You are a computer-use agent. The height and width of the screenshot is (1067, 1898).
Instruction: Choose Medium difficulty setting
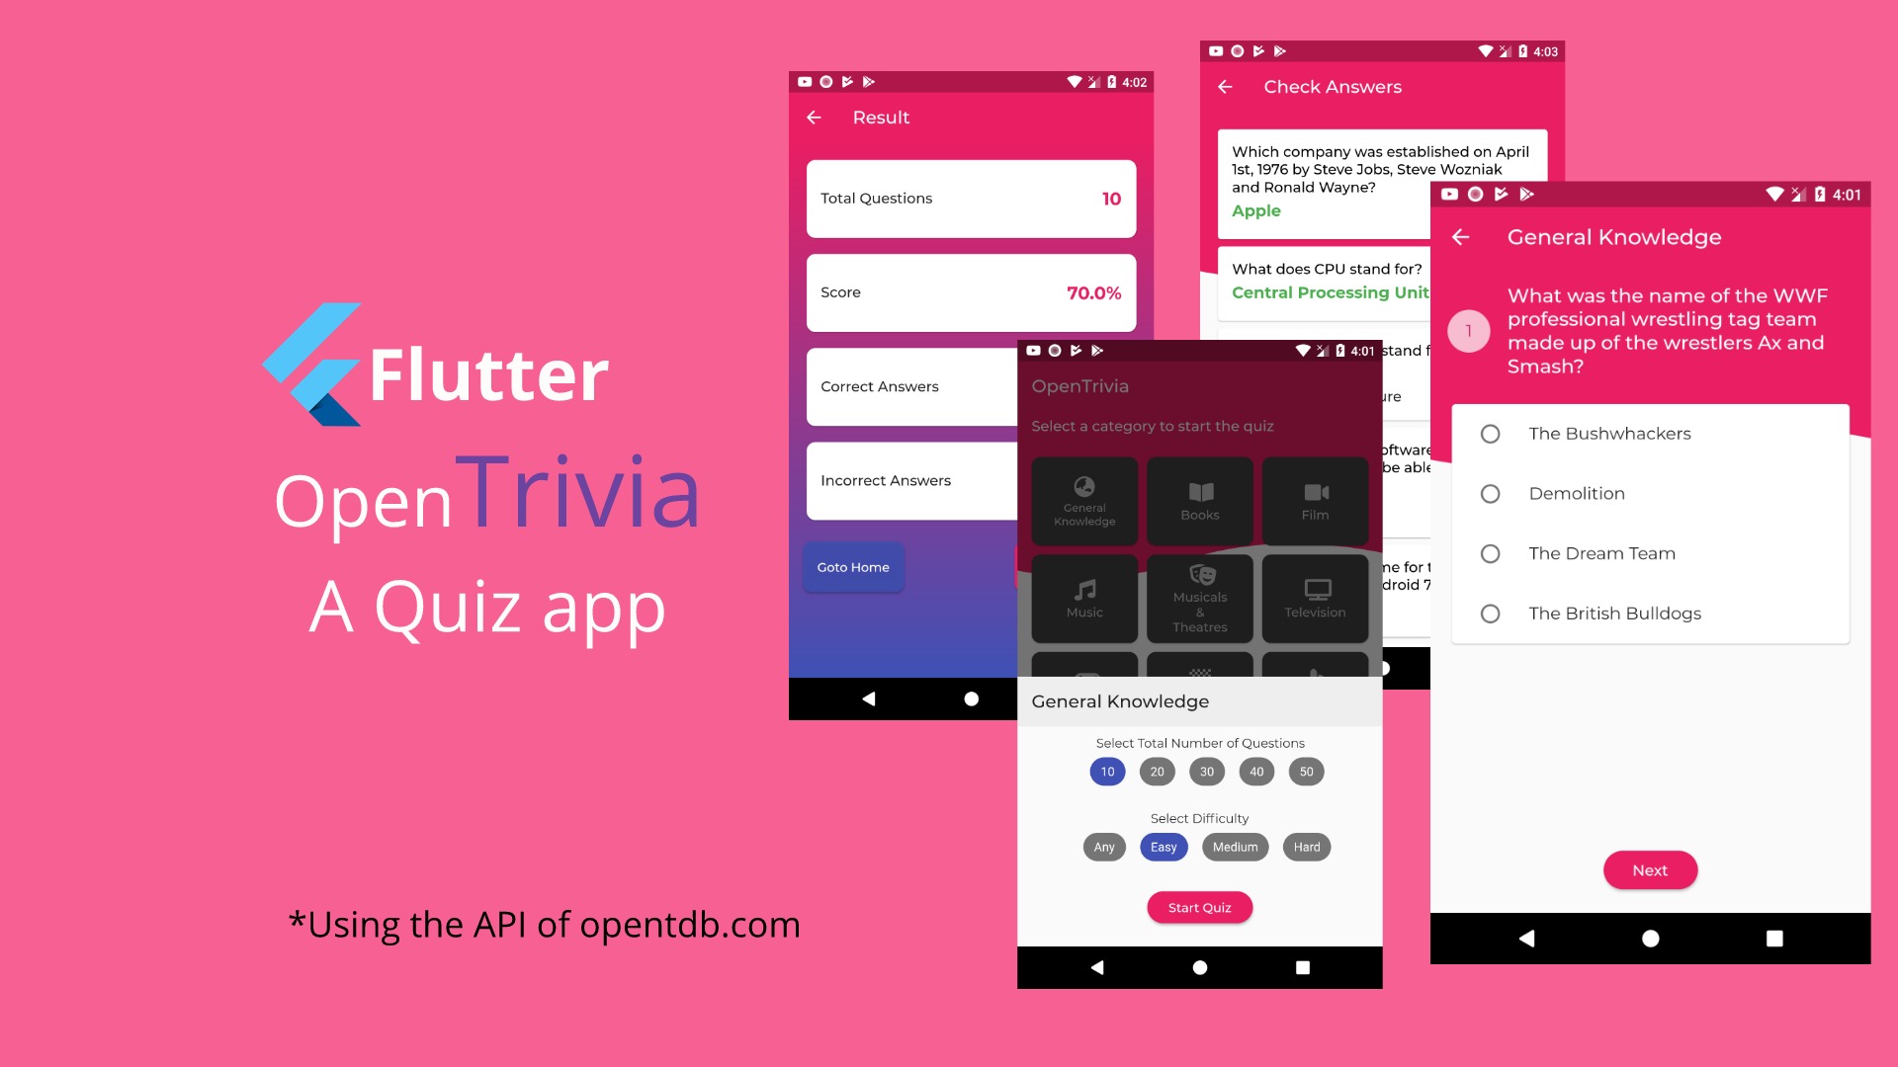pyautogui.click(x=1235, y=847)
